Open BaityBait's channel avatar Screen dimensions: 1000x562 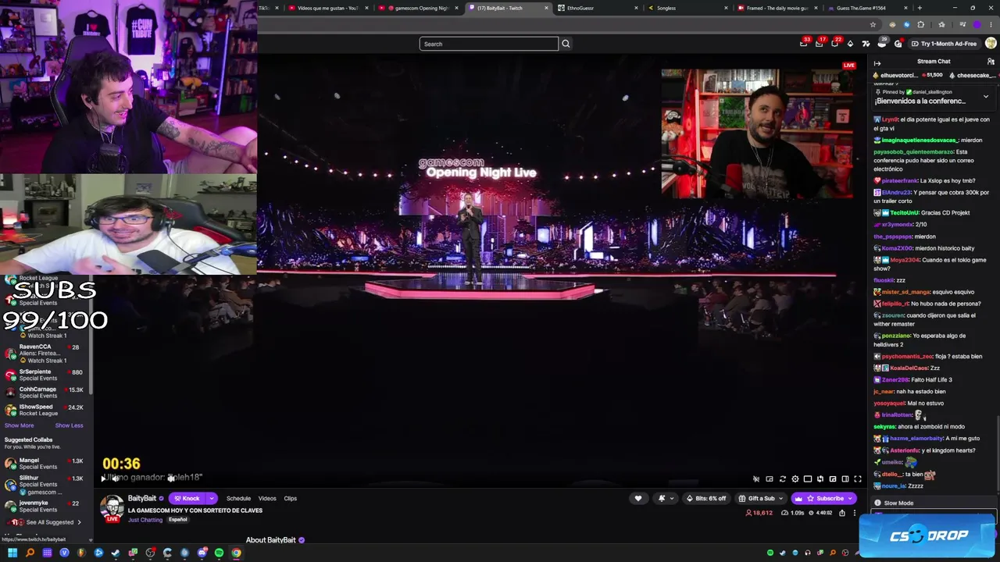click(112, 507)
